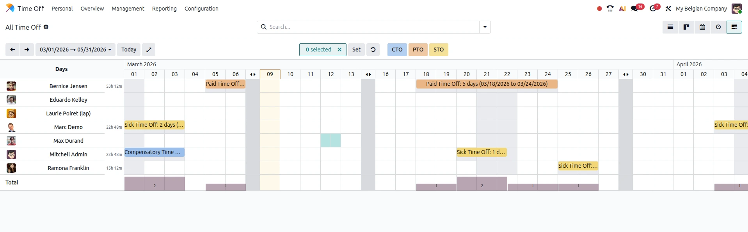Switch to the Configuration menu
The height and width of the screenshot is (232, 748).
[201, 8]
